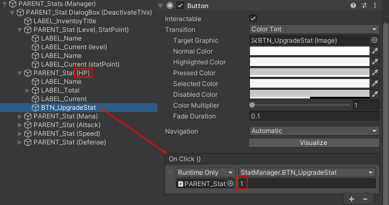The image size is (389, 205).
Task: Click the Button component circle icon
Action: 170,6
